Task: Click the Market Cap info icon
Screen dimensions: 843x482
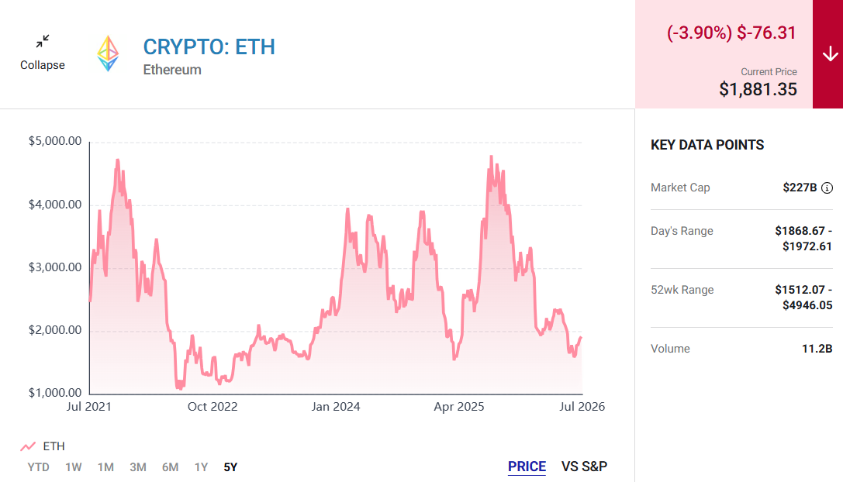Action: (827, 188)
